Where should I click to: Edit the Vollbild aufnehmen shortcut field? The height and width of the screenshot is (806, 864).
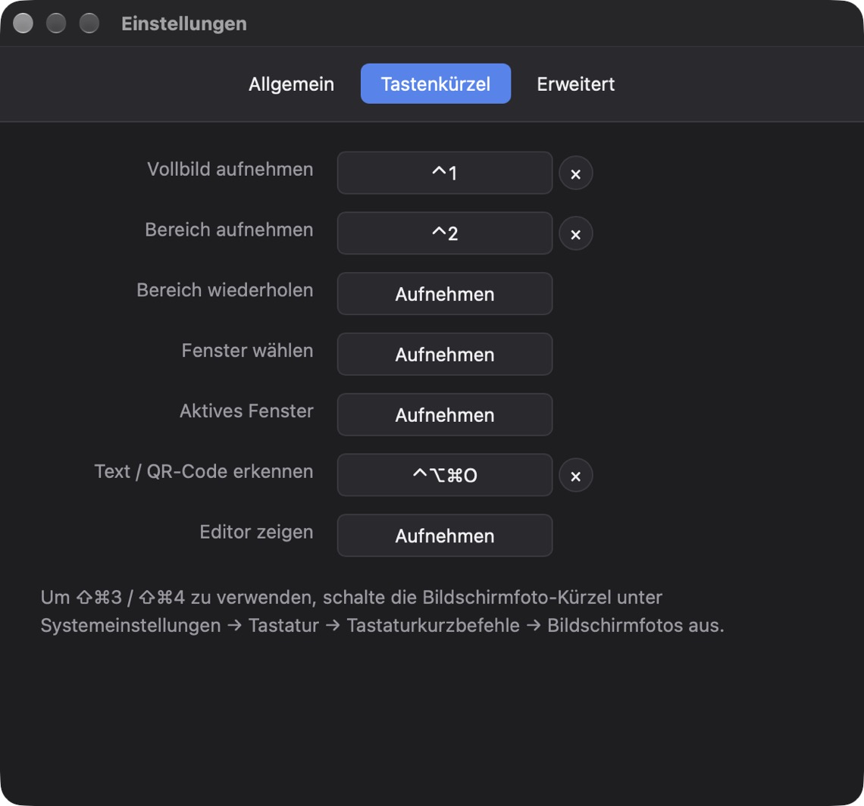point(445,173)
